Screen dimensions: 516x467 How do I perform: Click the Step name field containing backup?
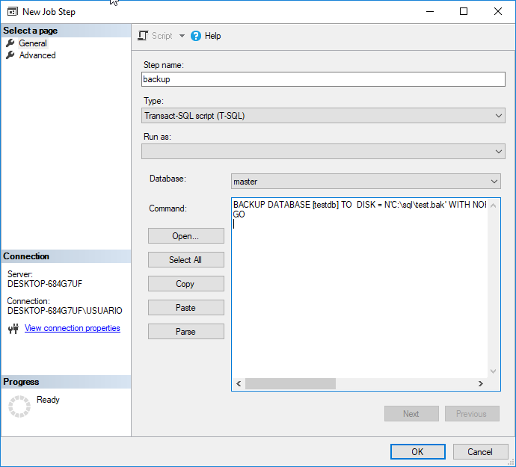point(323,79)
